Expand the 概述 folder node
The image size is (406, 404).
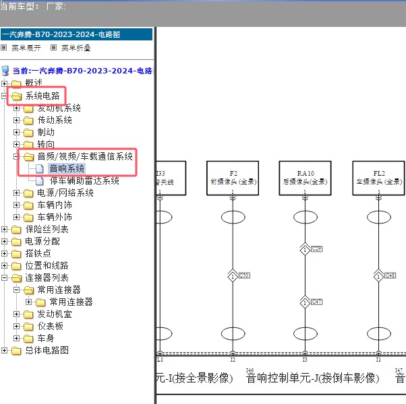pos(4,83)
